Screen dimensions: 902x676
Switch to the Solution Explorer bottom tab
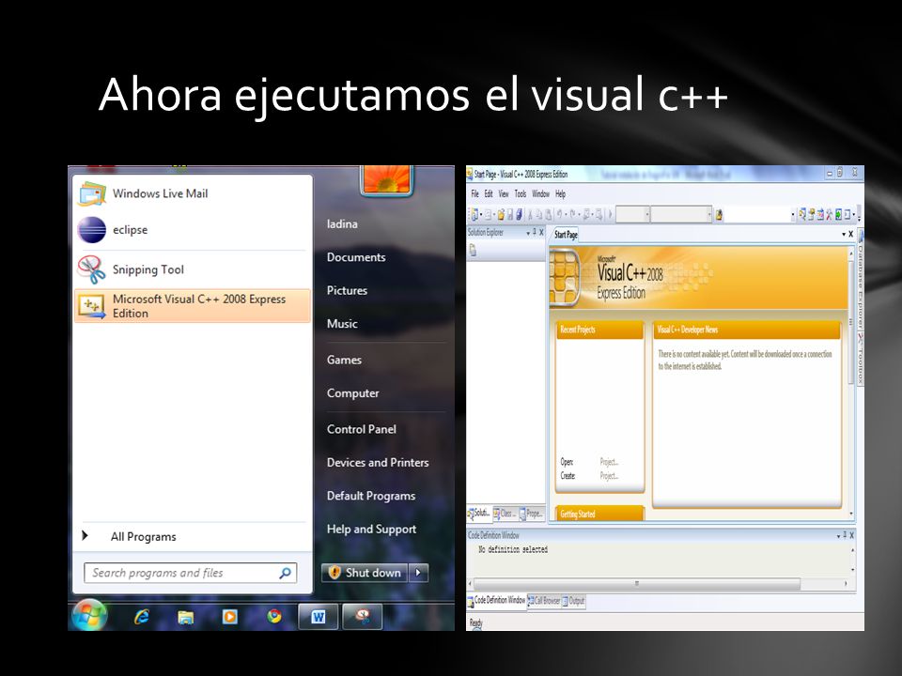[479, 514]
